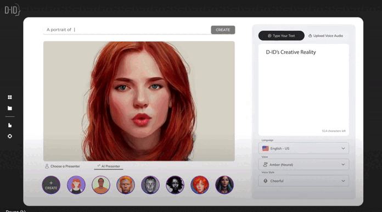The height and width of the screenshot is (212, 382).
Task: Select the orange-haired man presenter avatar
Action: pos(126,185)
